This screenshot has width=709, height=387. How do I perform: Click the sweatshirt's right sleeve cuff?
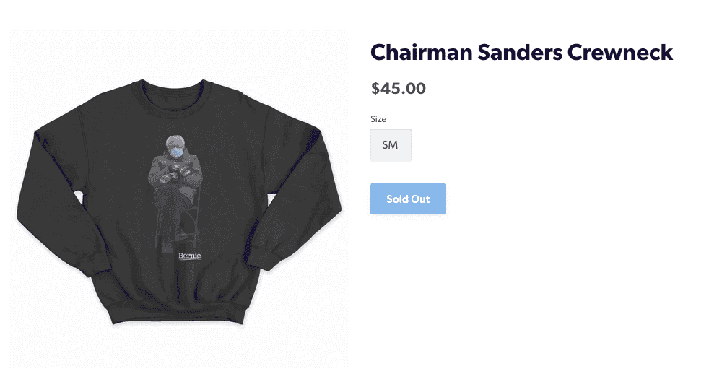(260, 257)
